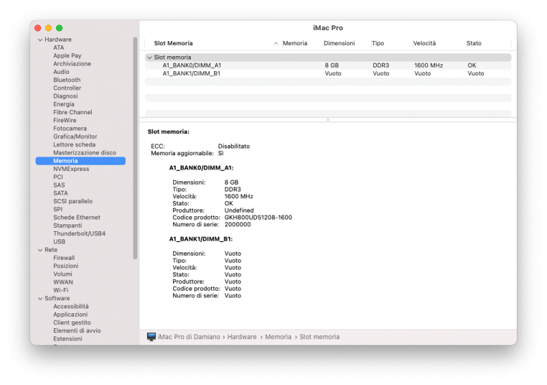The width and height of the screenshot is (547, 385).
Task: Select NVMExpress in the sidebar
Action: pyautogui.click(x=71, y=169)
